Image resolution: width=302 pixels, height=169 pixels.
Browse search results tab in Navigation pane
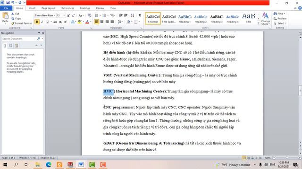pos(17,46)
